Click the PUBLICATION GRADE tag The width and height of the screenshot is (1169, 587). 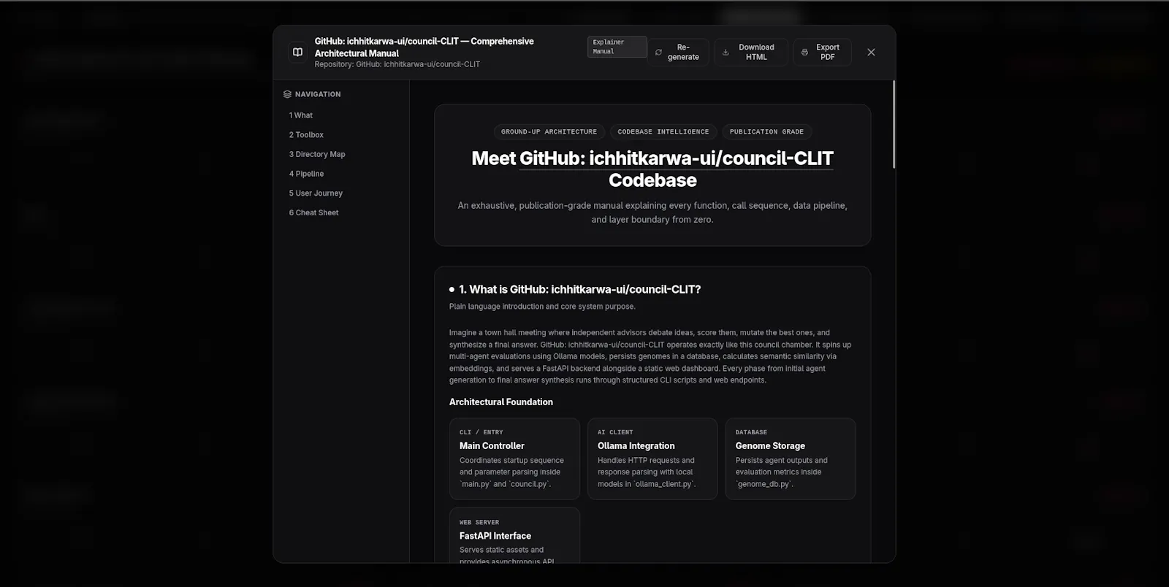[x=766, y=132]
